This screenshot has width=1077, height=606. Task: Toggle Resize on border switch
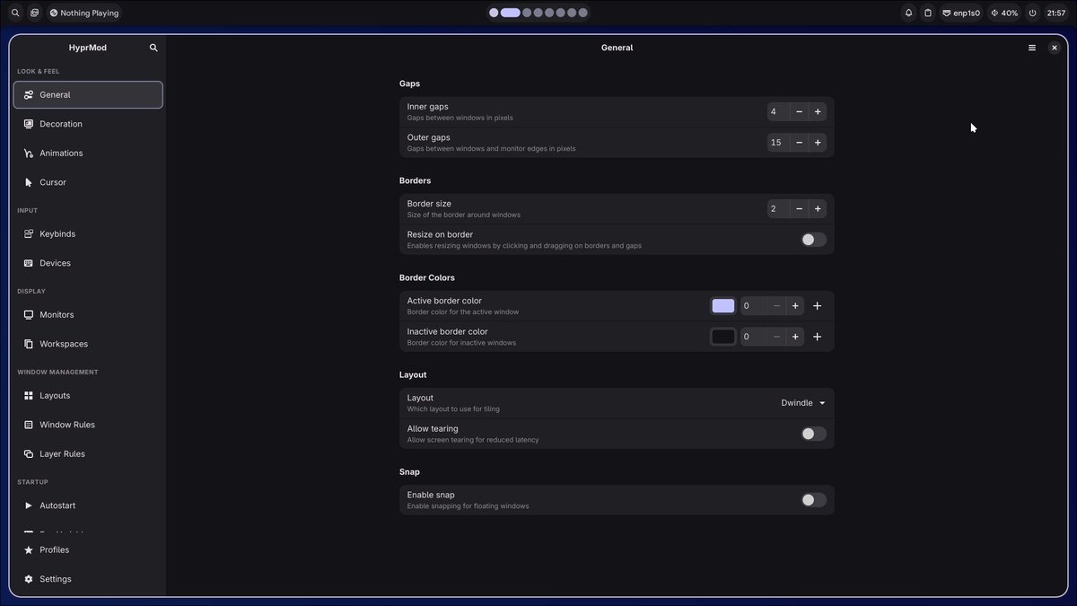[813, 240]
